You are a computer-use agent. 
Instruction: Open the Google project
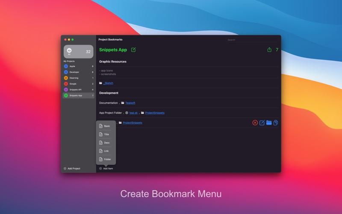point(79,84)
